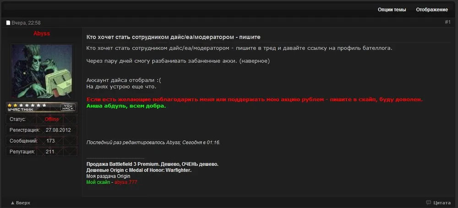Click the bold post title heading
The width and height of the screenshot is (458, 208).
[x=176, y=37]
